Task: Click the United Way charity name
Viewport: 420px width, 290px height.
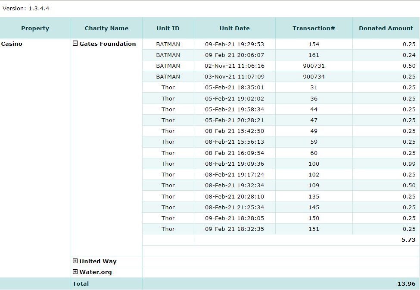Action: click(98, 262)
